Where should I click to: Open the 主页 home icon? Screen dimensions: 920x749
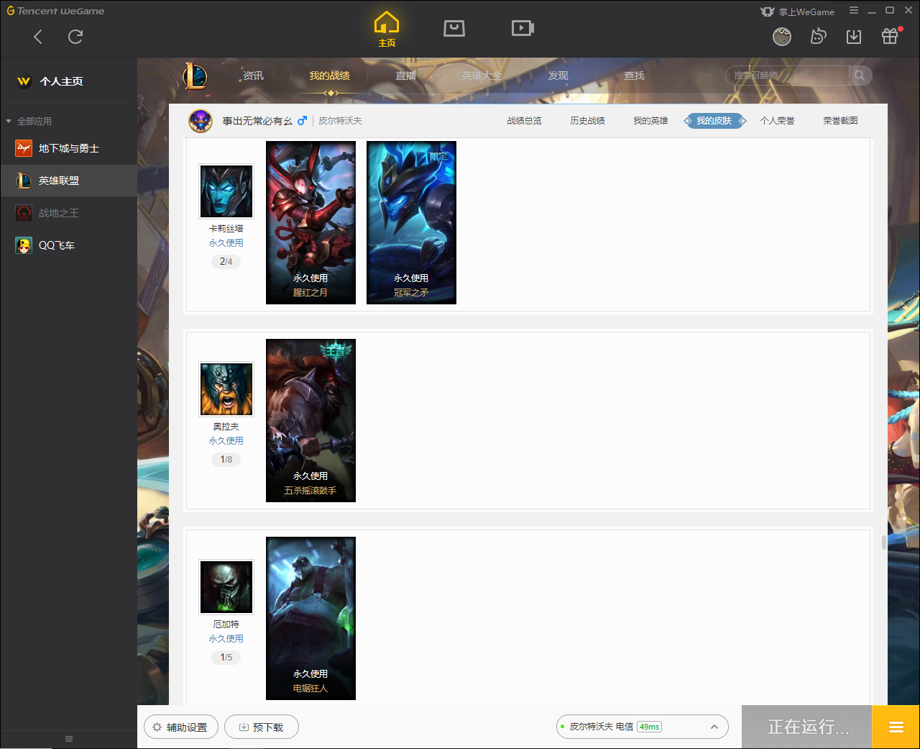click(387, 29)
